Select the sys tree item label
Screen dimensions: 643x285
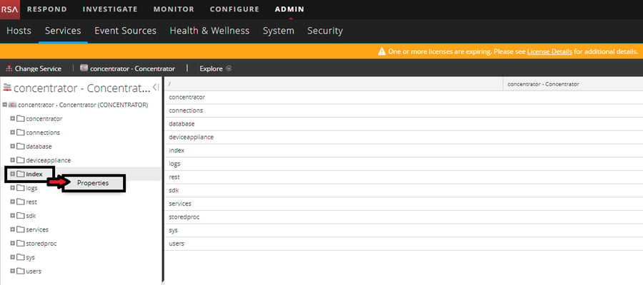pyautogui.click(x=30, y=258)
